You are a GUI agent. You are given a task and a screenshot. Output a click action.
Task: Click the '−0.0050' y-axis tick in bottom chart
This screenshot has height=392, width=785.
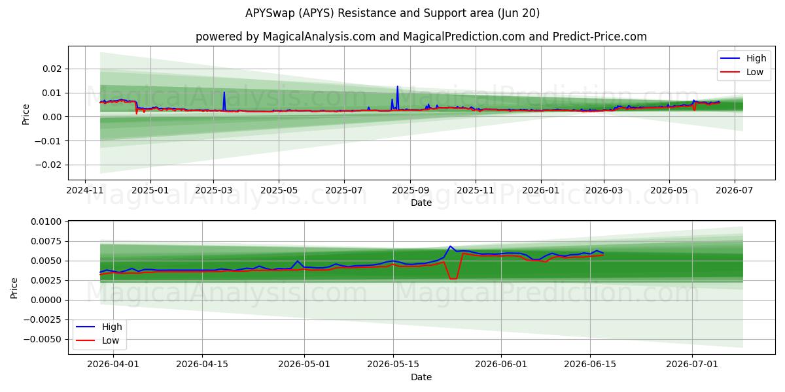pos(44,339)
